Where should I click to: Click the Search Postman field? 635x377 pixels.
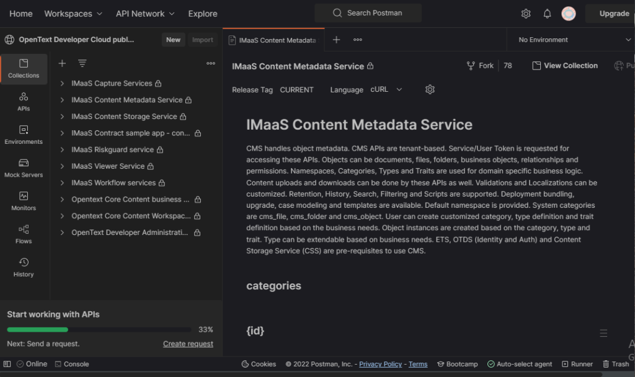click(x=368, y=13)
